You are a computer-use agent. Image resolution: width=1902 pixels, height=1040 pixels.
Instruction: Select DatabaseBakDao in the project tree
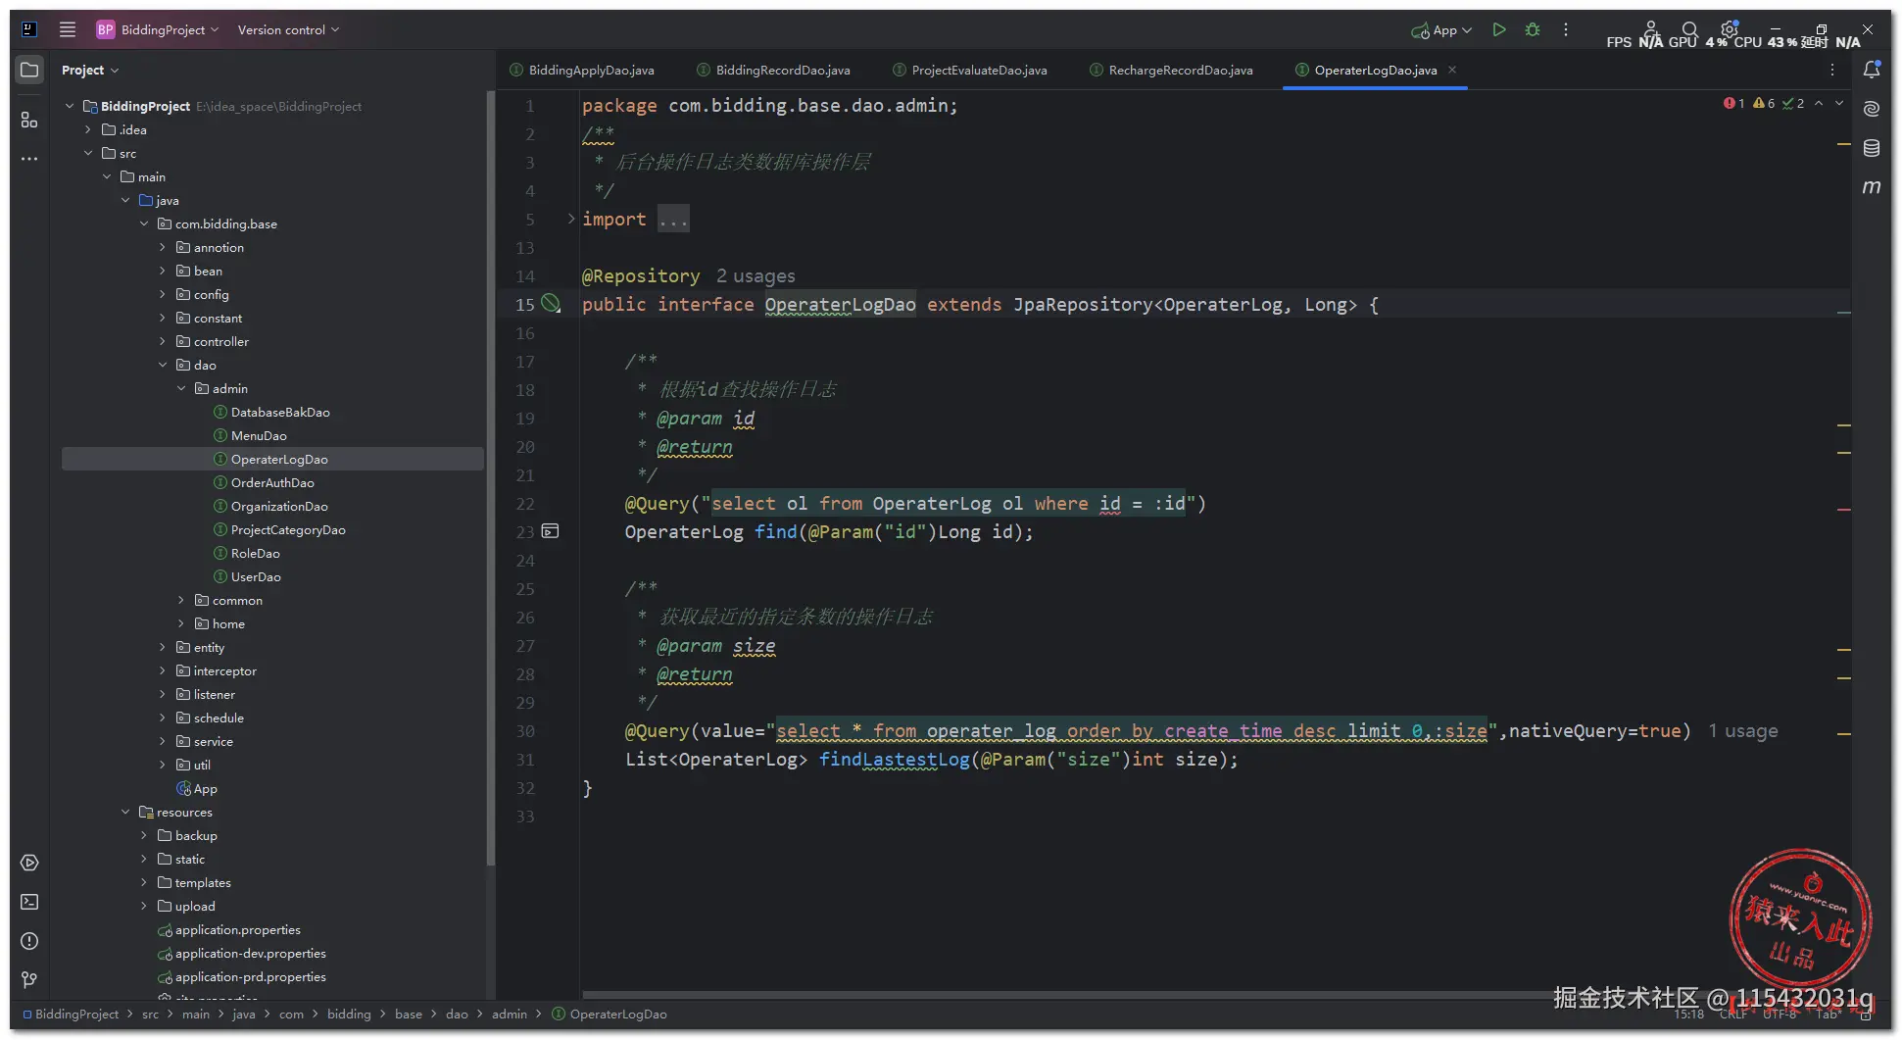pos(280,412)
